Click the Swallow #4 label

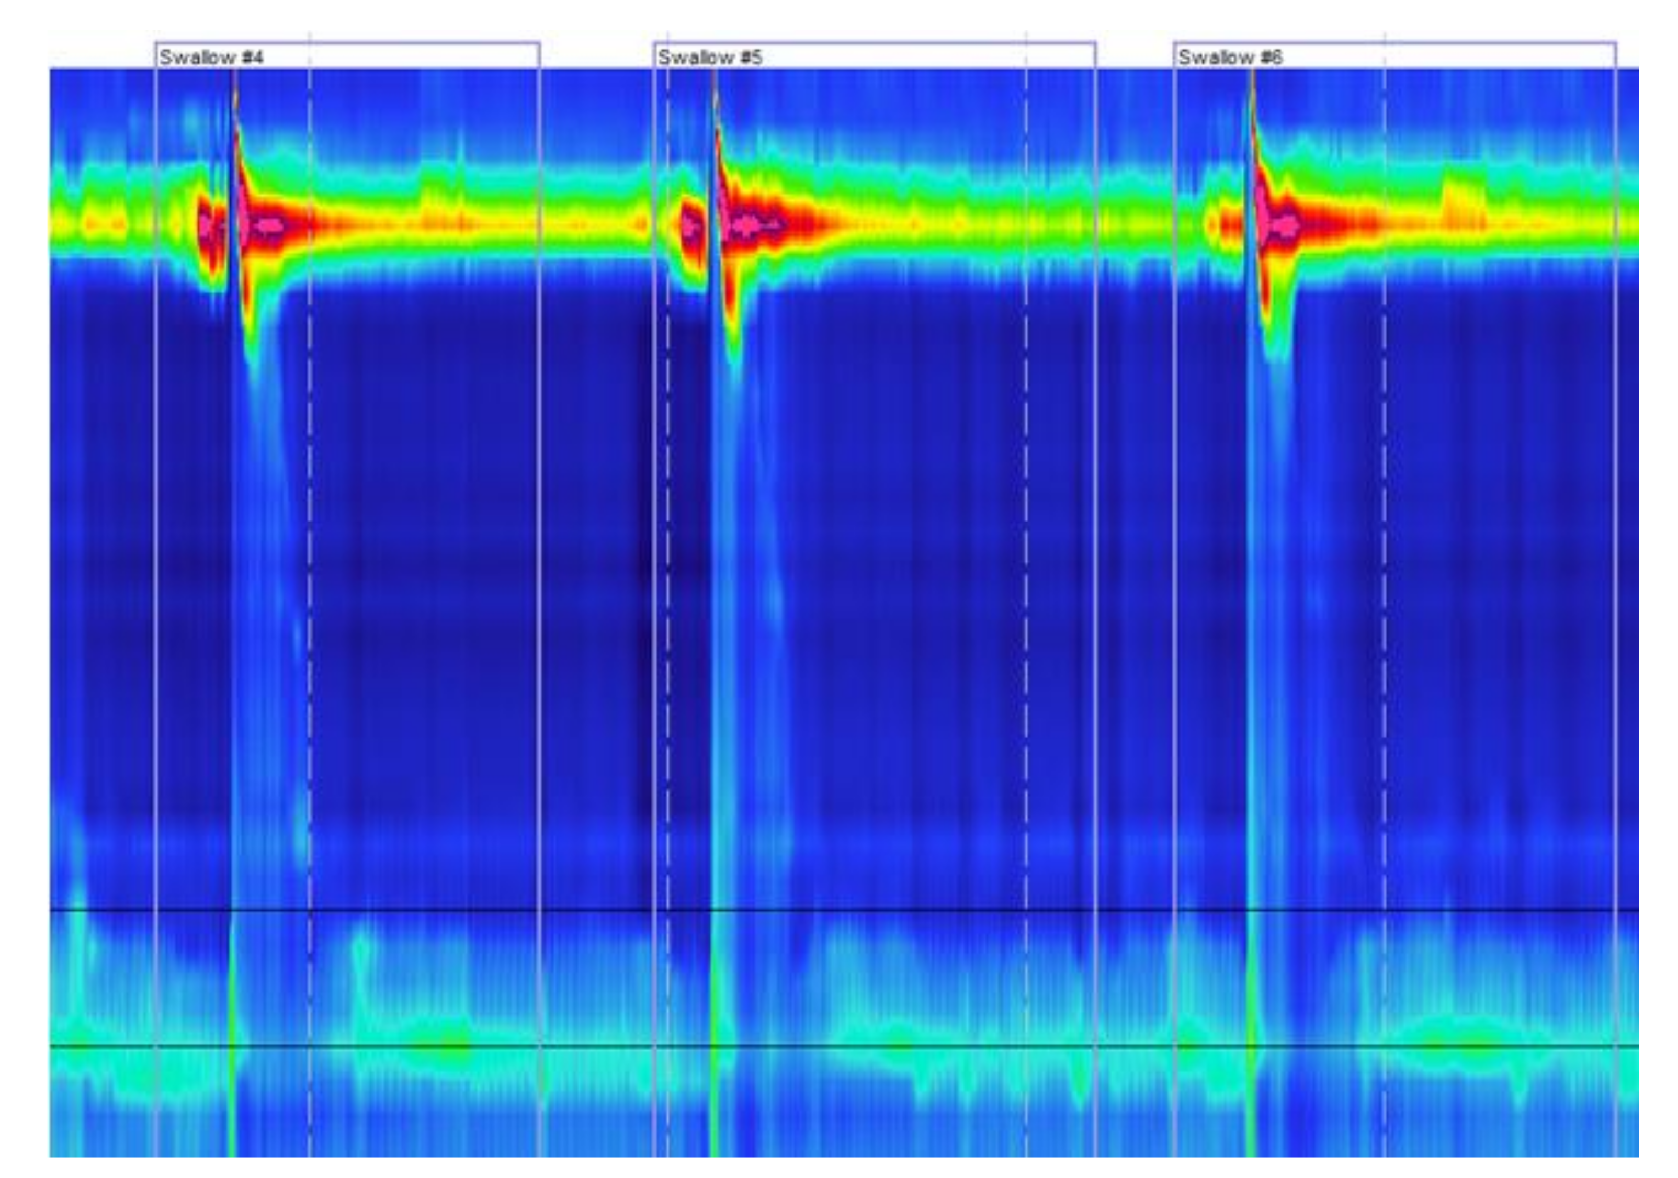[211, 57]
